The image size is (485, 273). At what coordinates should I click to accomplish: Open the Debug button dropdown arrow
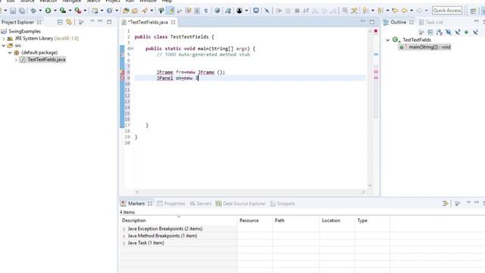click(x=40, y=11)
